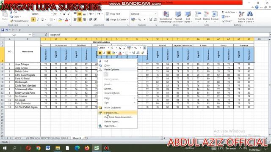Choose Define Name... from context menu
The image size is (271, 152).
coord(118,122)
